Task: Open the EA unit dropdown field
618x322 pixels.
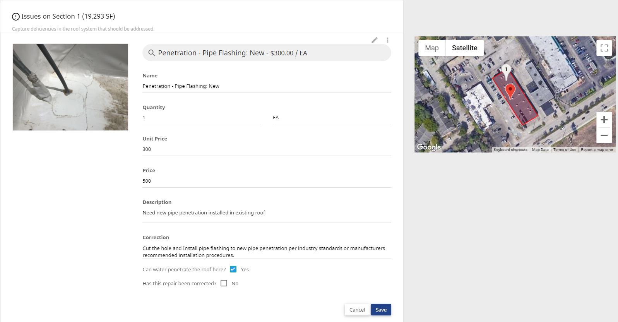Action: [x=332, y=118]
